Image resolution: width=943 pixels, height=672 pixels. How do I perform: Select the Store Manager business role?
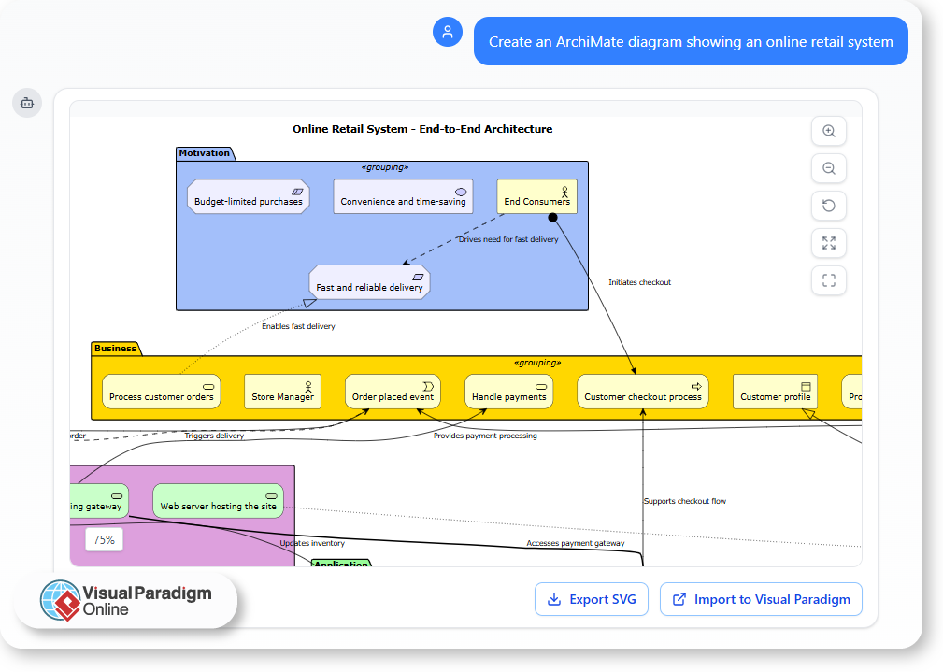click(x=282, y=392)
